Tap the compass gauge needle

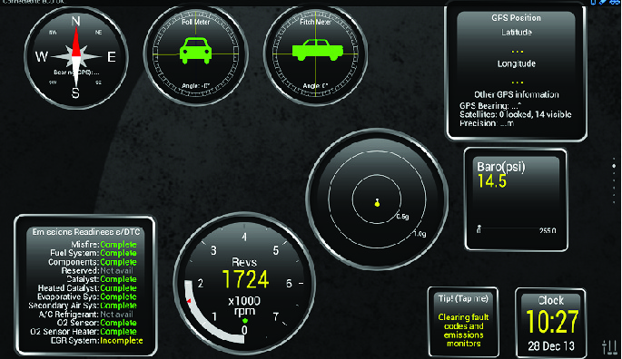click(75, 57)
